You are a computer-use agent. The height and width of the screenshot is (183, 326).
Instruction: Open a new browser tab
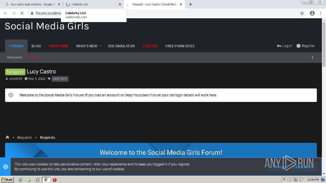[x=190, y=4]
